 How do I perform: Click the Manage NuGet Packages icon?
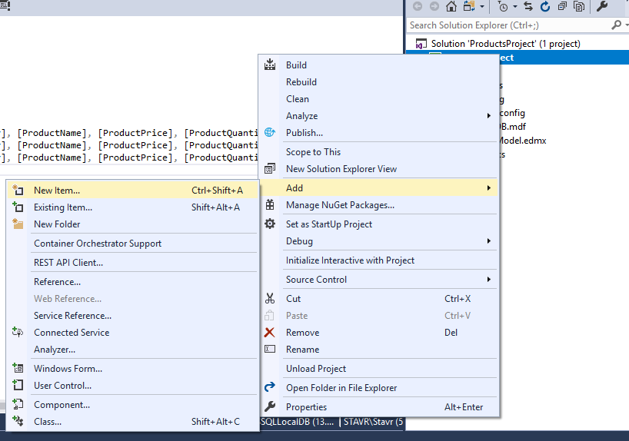(x=270, y=205)
